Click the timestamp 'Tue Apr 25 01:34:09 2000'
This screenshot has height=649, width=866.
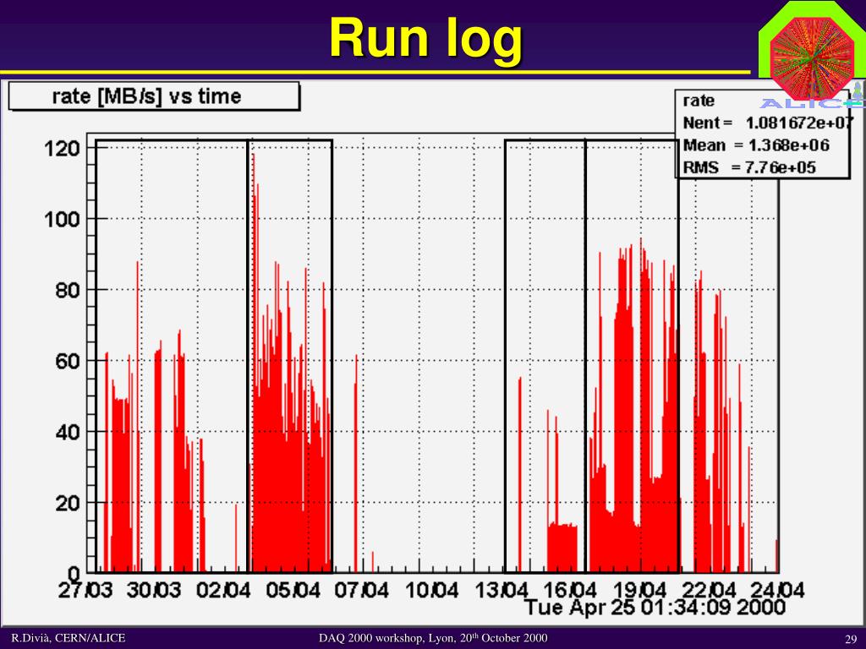[655, 608]
